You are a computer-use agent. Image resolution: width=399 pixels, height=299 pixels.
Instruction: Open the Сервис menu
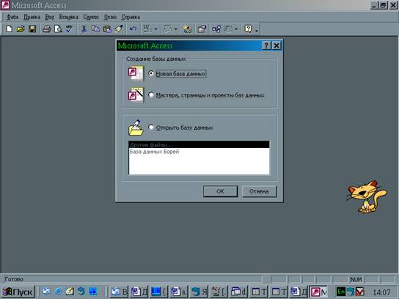(x=91, y=17)
